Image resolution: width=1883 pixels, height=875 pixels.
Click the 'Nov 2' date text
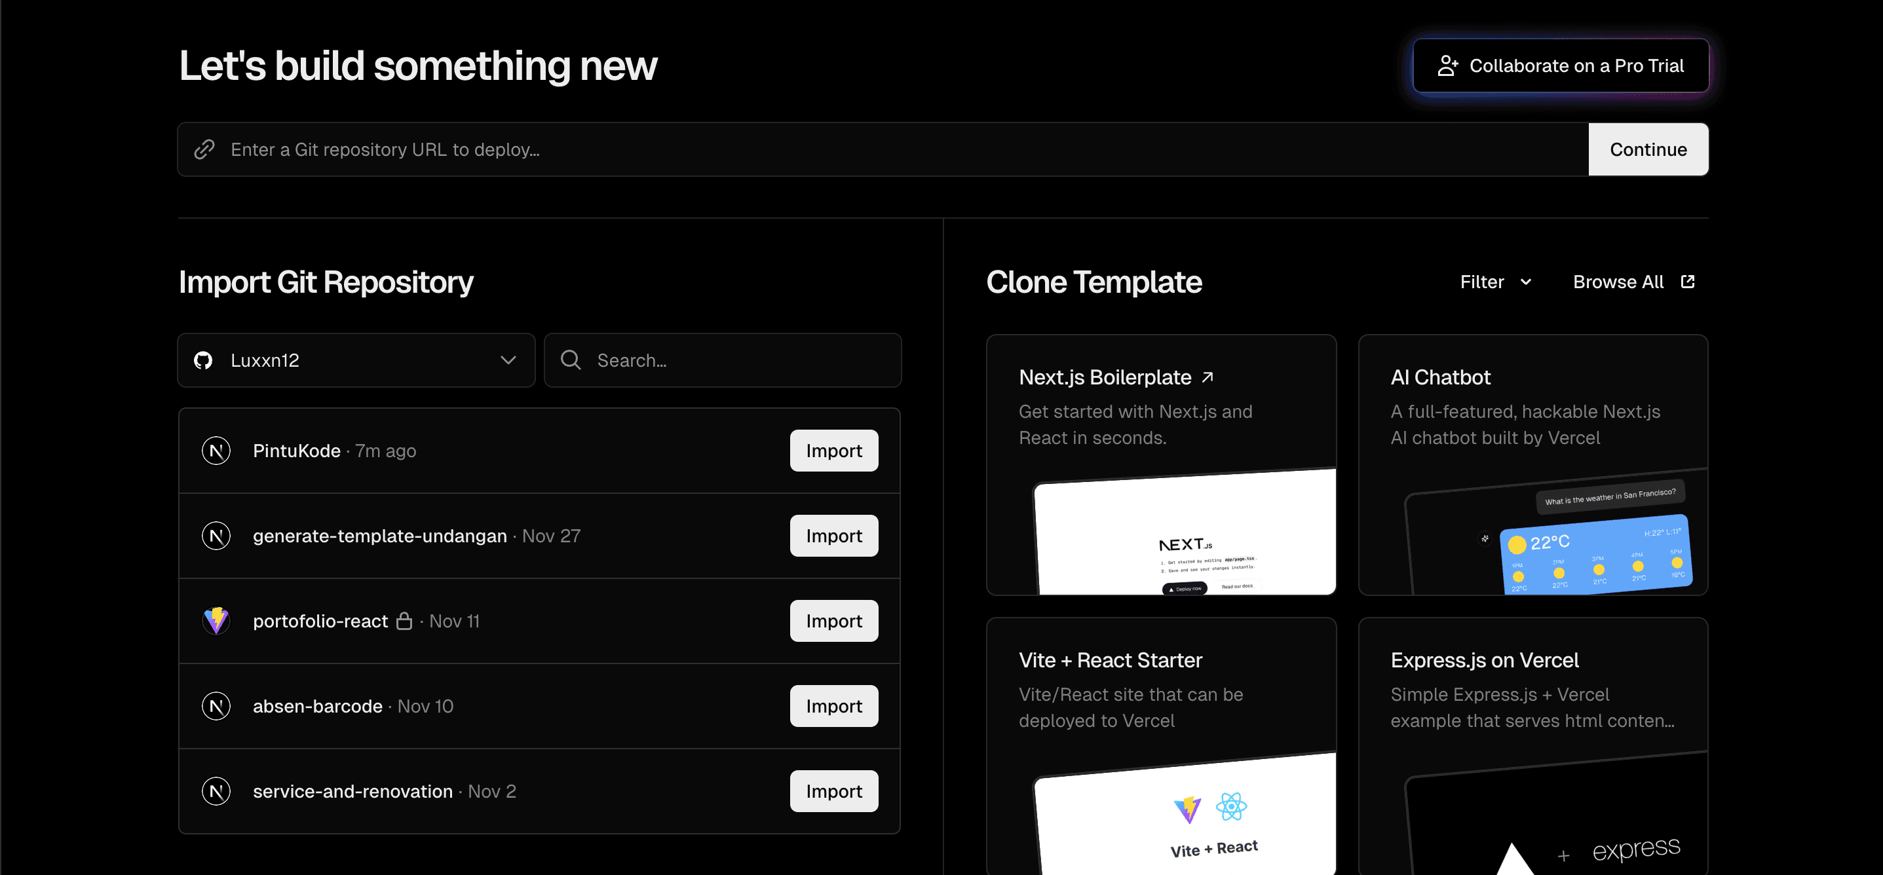click(492, 792)
